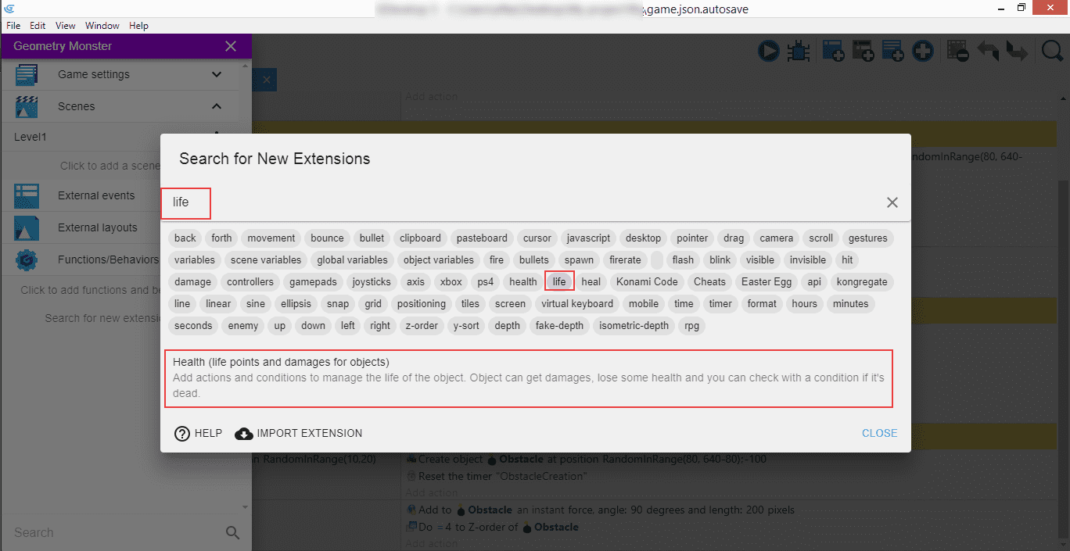Select the 'health' tag chip
Viewport: 1070px width, 551px height.
(522, 281)
